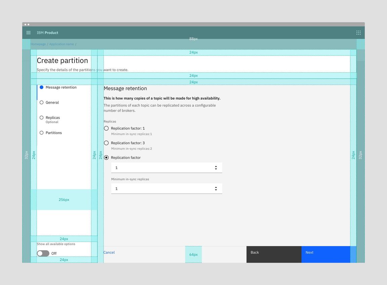Focus the Minimum in-sync replicas input field
387x285 pixels.
[x=161, y=189]
